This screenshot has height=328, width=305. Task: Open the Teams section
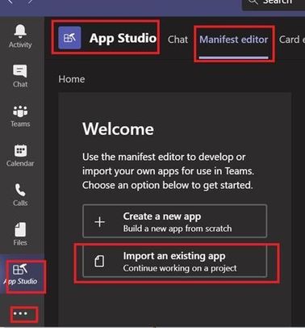(20, 116)
